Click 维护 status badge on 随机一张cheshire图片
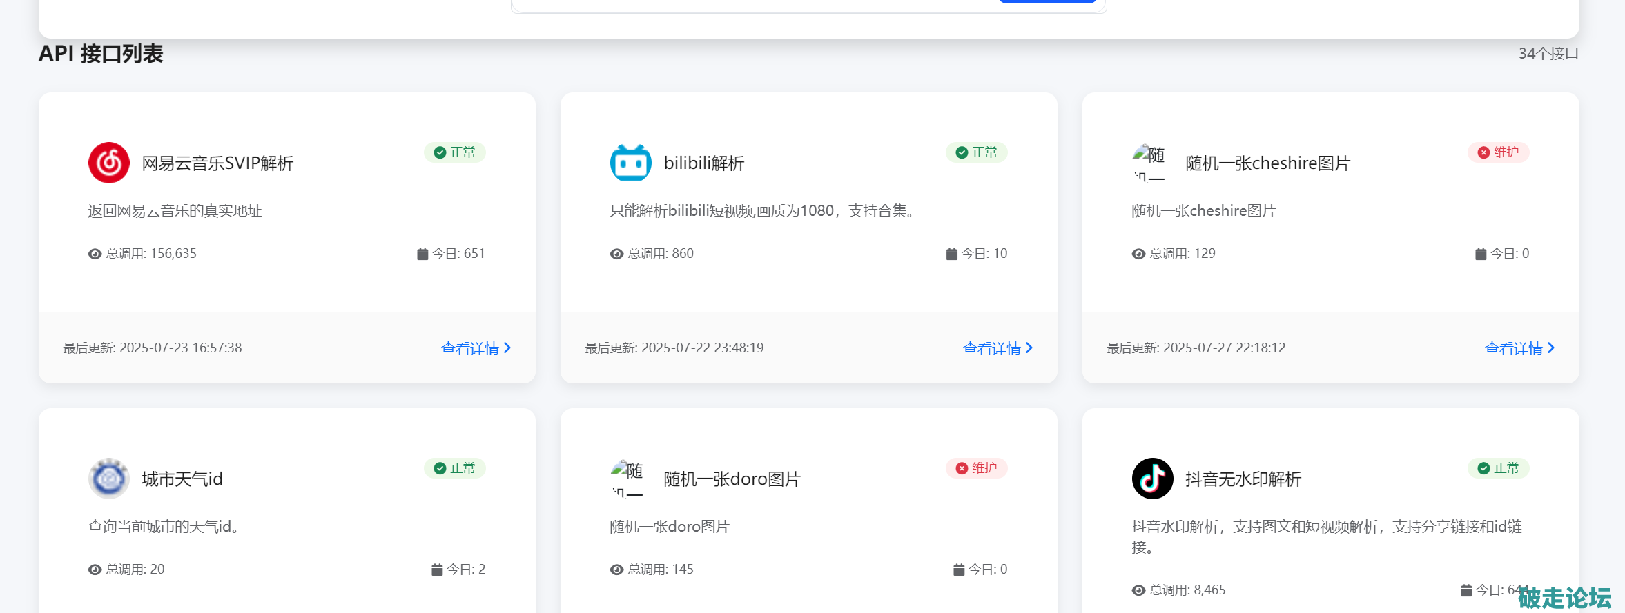The image size is (1625, 613). 1498,152
